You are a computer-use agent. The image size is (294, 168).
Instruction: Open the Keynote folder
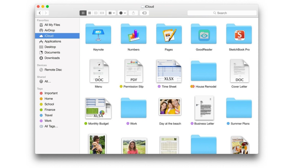[x=98, y=35]
